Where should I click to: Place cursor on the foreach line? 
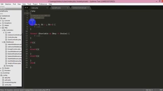(50, 34)
